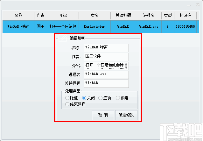
Task: Click the identifier cell 1604415455
Action: pos(185,27)
